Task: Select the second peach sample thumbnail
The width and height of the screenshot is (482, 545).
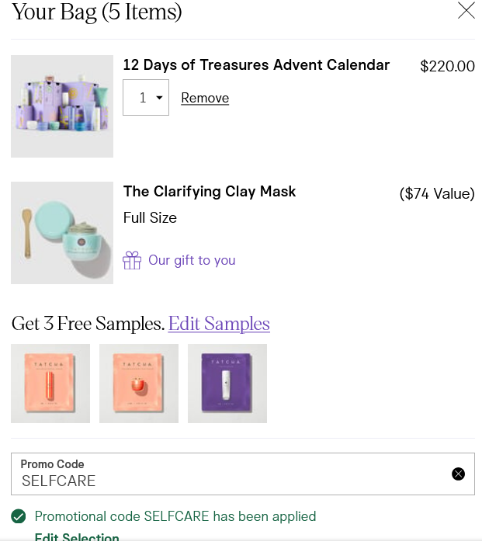Action: [x=139, y=384]
